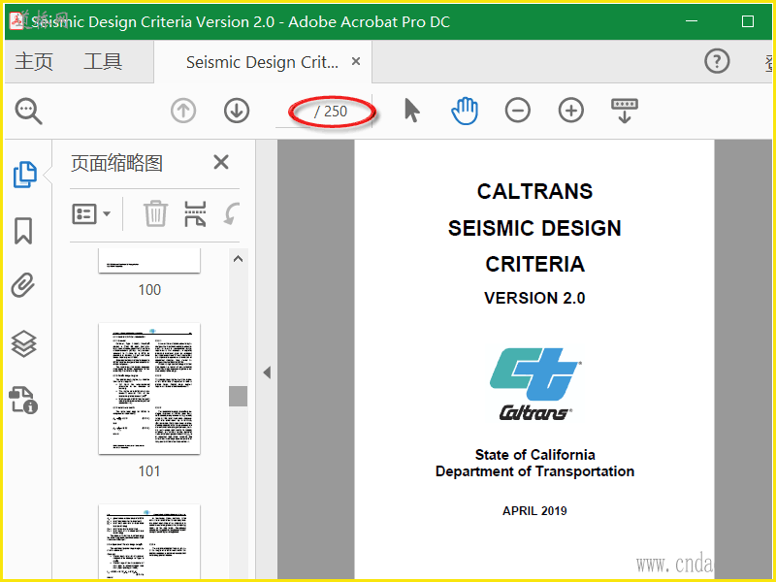776x582 pixels.
Task: Open the find text search tool
Action: (29, 111)
